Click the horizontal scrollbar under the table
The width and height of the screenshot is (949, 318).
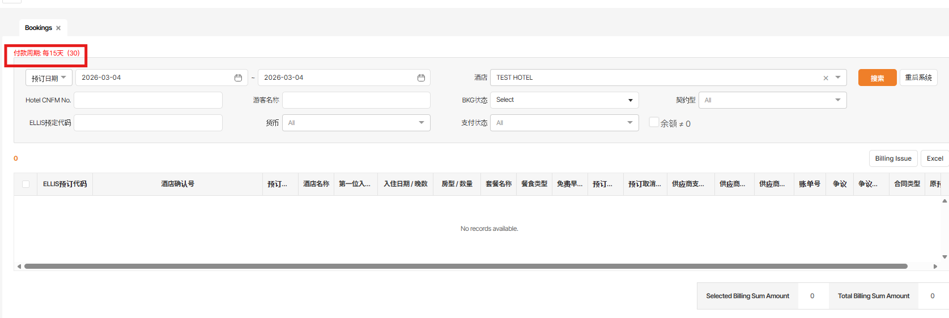click(465, 266)
